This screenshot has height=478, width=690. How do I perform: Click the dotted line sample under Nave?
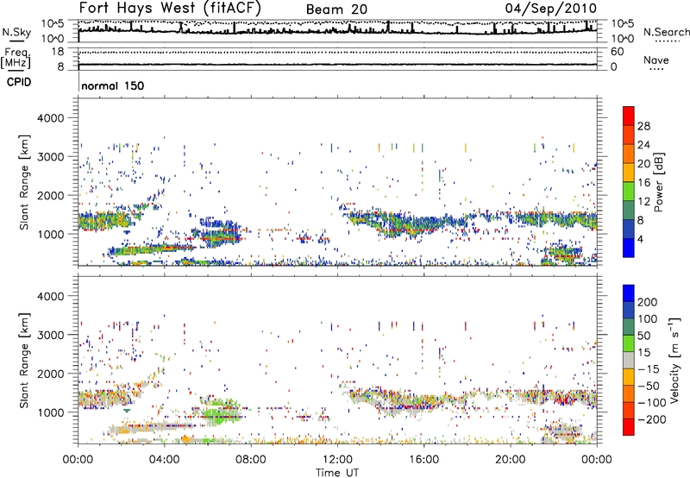657,69
